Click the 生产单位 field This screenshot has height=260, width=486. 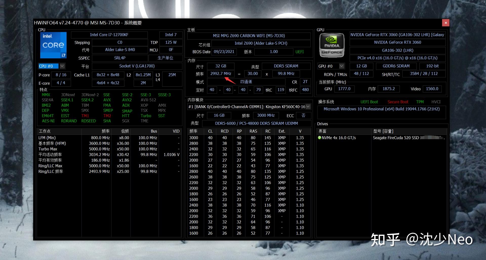coord(165,58)
